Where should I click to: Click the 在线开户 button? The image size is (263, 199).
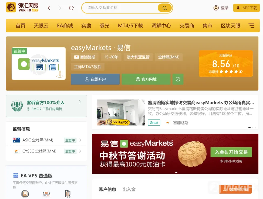pyautogui.click(x=95, y=79)
